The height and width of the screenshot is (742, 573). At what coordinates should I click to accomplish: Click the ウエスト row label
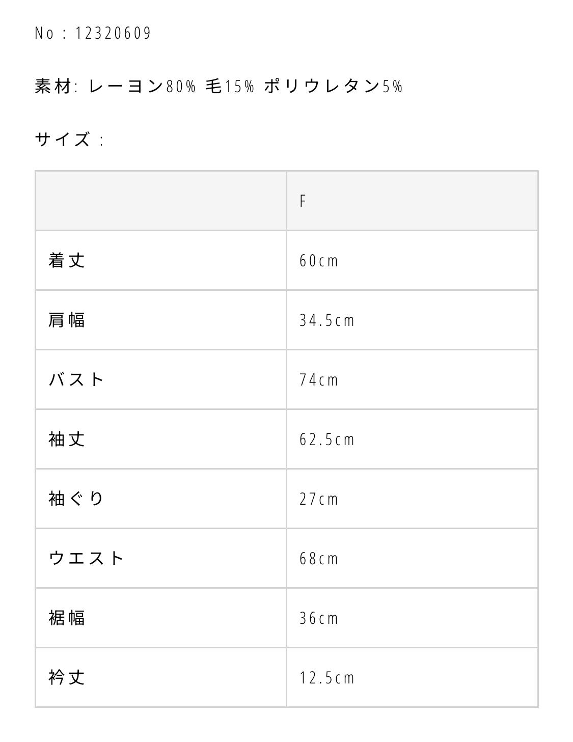pos(87,559)
